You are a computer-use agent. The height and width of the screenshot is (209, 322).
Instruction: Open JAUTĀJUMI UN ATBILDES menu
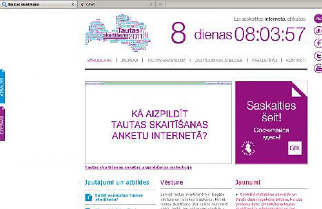point(218,60)
